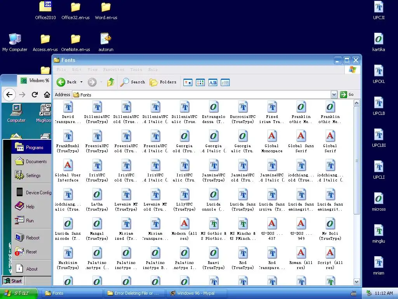Open Documents in Windows 96 start menu
The height and width of the screenshot is (299, 398).
coord(31,162)
